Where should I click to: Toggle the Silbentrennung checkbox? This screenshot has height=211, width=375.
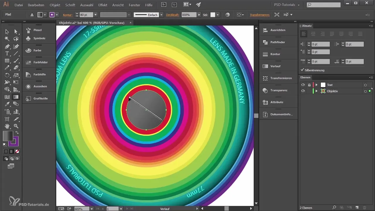pyautogui.click(x=302, y=70)
